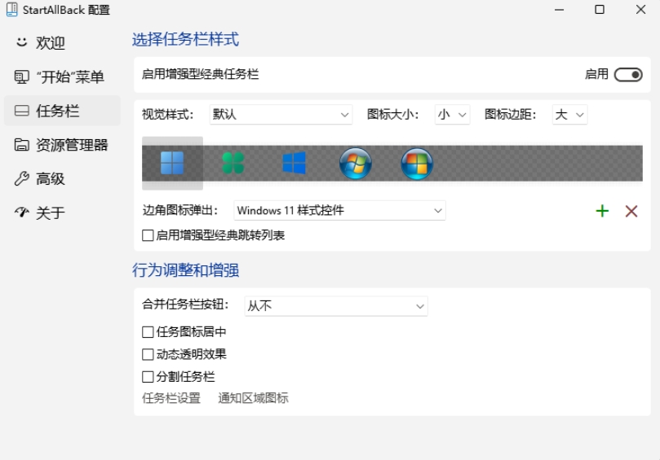Select the Windows 11 start button style
The width and height of the screenshot is (660, 460).
point(172,163)
